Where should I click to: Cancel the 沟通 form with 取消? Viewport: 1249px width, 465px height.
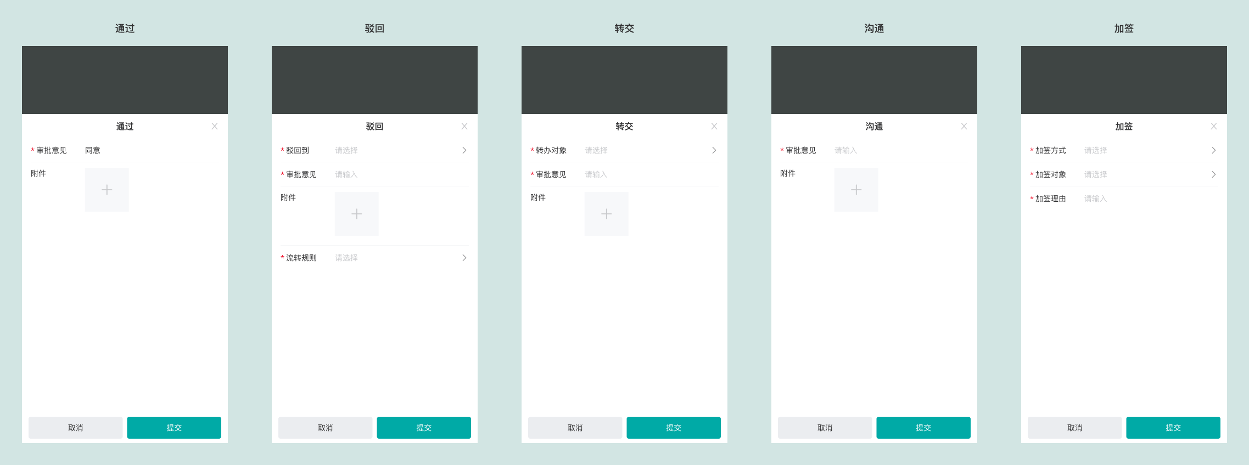pyautogui.click(x=825, y=428)
